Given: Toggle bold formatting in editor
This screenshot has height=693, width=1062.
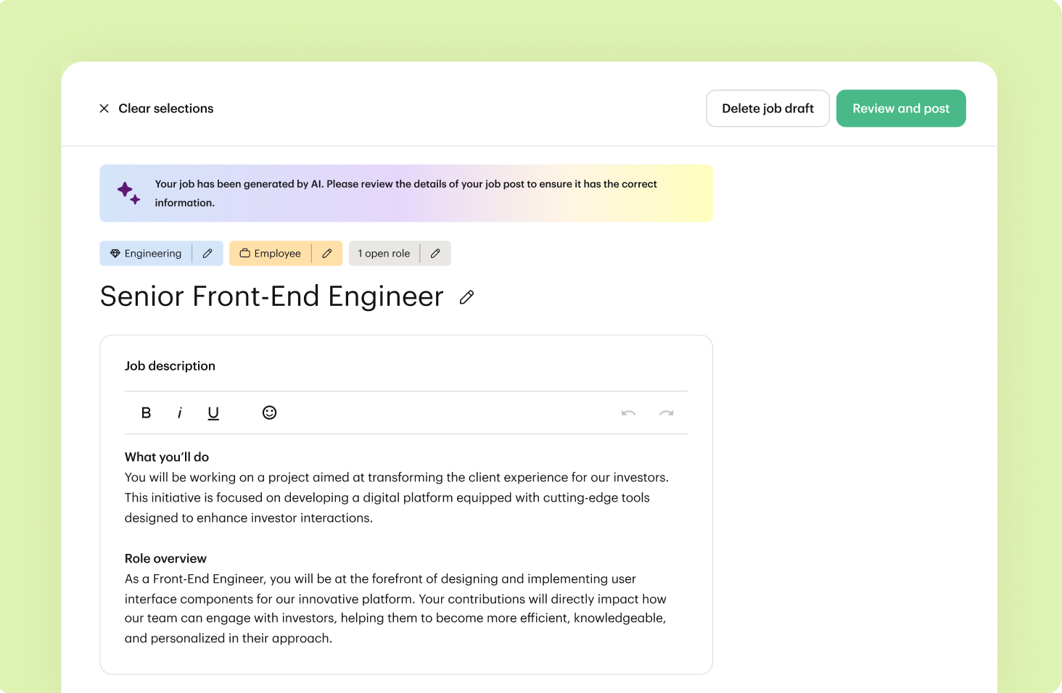Looking at the screenshot, I should 146,412.
